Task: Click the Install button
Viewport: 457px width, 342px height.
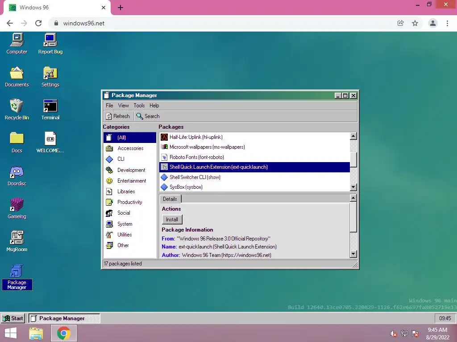Action: (172, 220)
